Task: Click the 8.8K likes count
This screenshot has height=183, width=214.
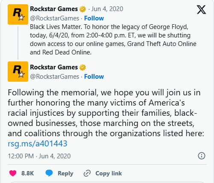Action: click(28, 173)
